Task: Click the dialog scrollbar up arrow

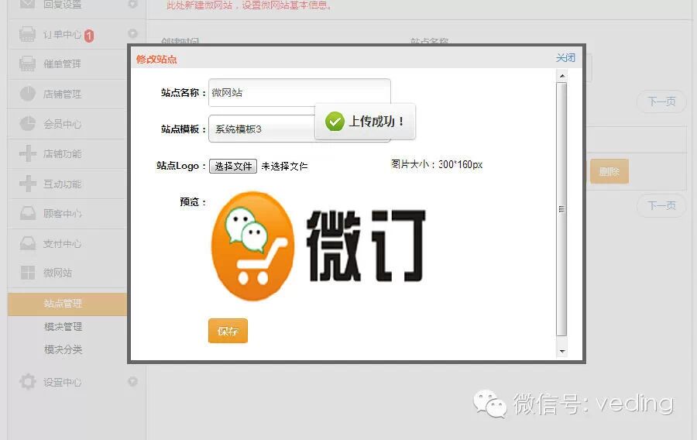Action: [562, 76]
